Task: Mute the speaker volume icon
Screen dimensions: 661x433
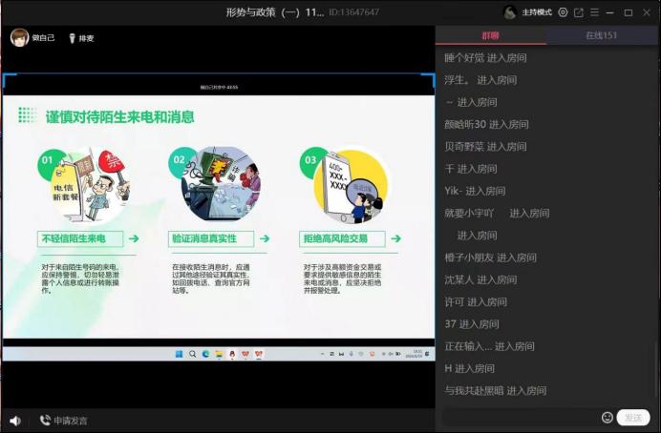Action: point(15,421)
